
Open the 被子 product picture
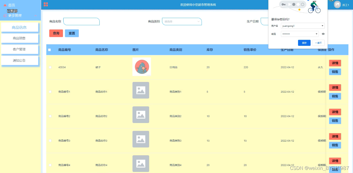point(142,67)
